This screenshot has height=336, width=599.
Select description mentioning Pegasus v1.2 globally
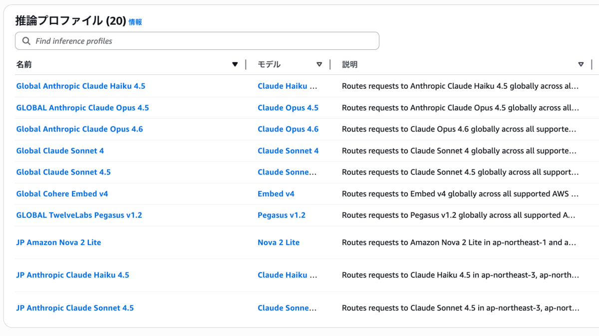(x=459, y=215)
